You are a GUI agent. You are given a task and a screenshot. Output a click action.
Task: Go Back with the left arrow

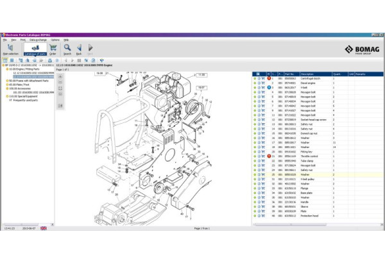pyautogui.click(x=79, y=49)
